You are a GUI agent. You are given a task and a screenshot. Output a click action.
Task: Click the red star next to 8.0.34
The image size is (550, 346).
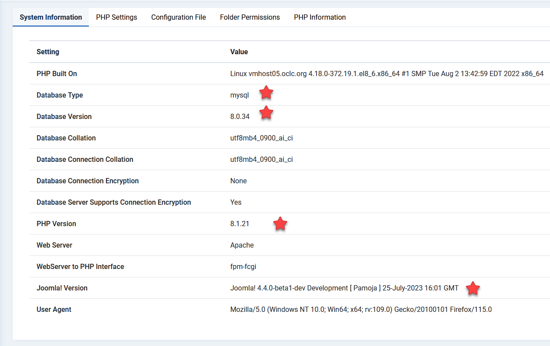(266, 113)
